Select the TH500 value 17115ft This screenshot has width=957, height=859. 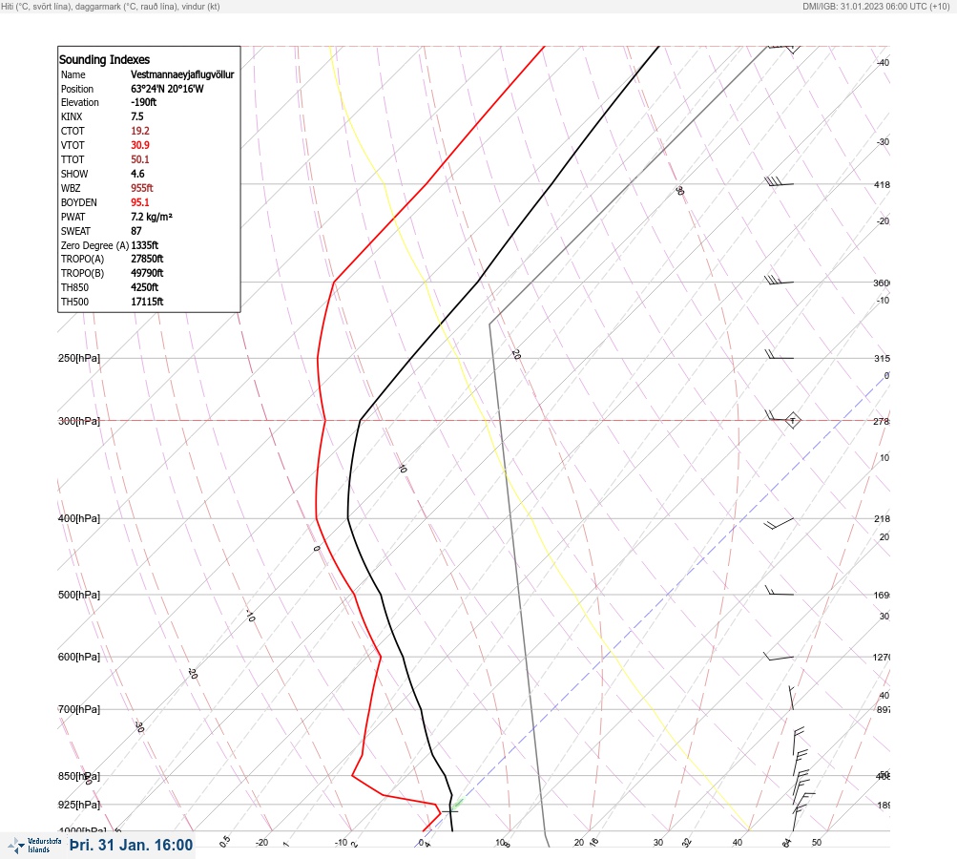[147, 302]
